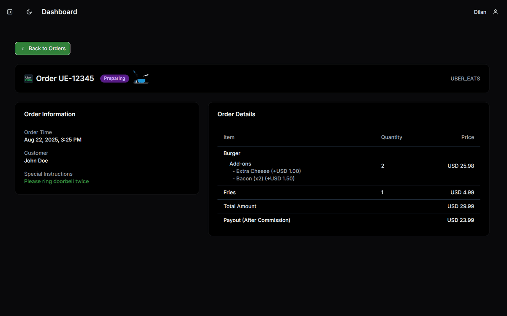Click the Quantity column header

pos(392,137)
